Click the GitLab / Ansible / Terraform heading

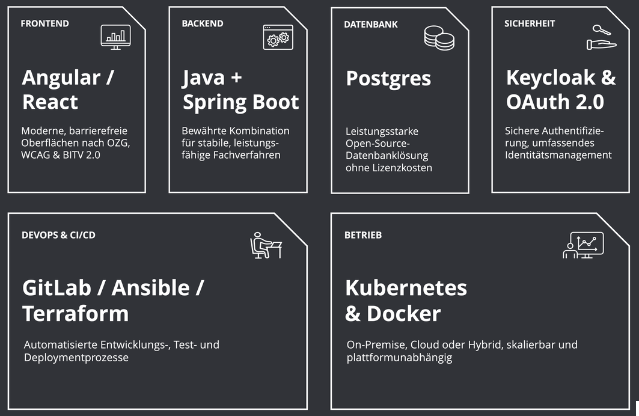point(113,301)
